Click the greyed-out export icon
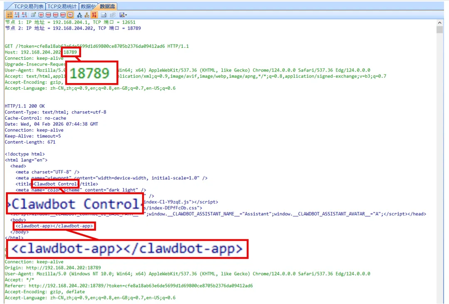The width and height of the screenshot is (449, 304). tap(113, 15)
